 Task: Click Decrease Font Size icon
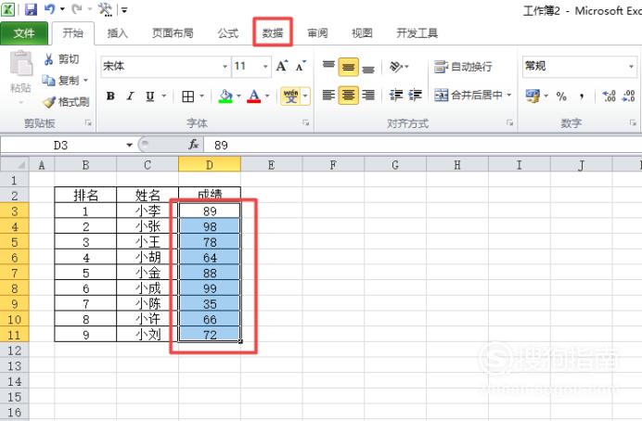(x=301, y=66)
